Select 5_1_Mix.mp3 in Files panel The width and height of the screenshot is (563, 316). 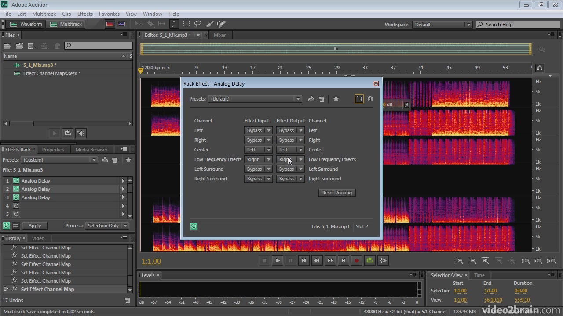(40, 65)
